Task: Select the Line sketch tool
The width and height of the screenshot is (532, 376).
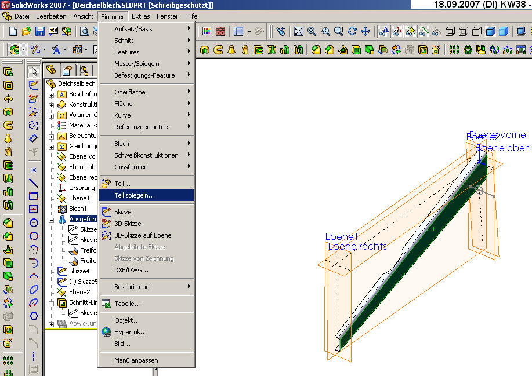Action: [34, 183]
